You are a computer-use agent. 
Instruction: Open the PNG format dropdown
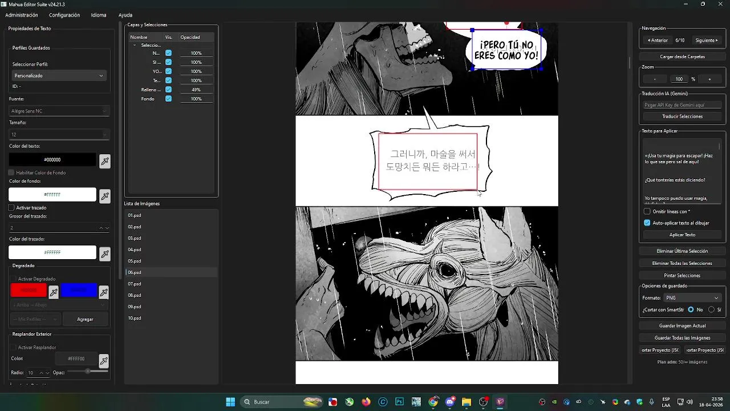click(692, 298)
